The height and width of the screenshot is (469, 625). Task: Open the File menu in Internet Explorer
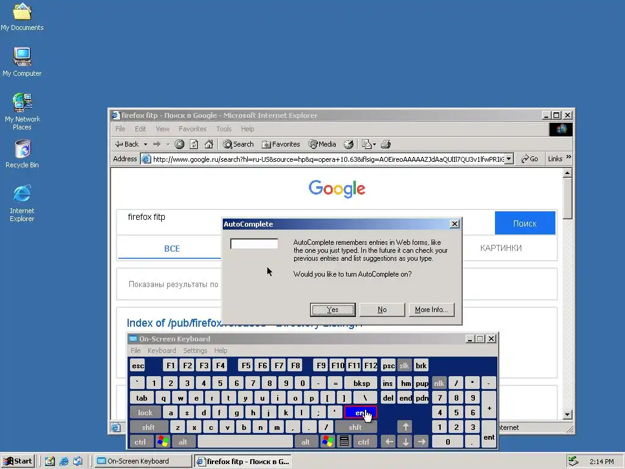pos(120,129)
